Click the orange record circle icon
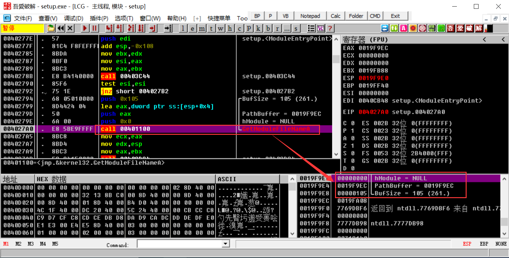This screenshot has width=509, height=258. tap(413, 29)
